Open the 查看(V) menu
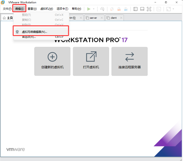Screen dimensions: 183x161 [x=32, y=9]
